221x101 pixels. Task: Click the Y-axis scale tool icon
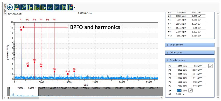tap(57, 8)
